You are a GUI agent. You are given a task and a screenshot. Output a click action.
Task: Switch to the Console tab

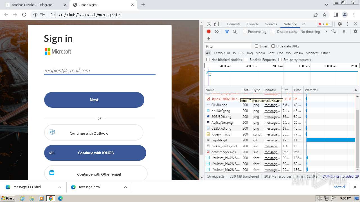(x=253, y=24)
